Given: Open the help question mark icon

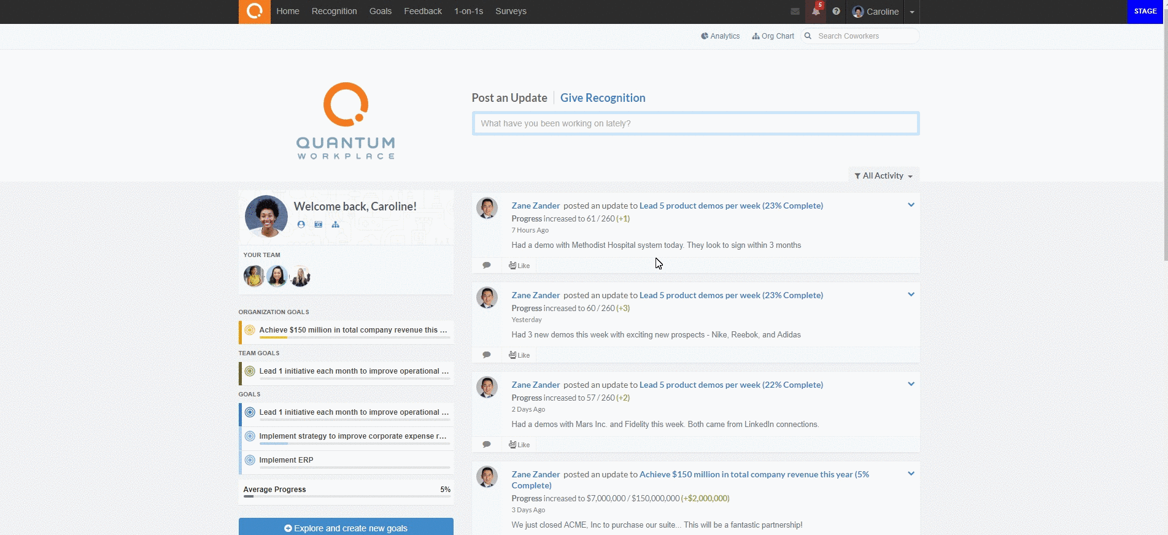Looking at the screenshot, I should 836,12.
